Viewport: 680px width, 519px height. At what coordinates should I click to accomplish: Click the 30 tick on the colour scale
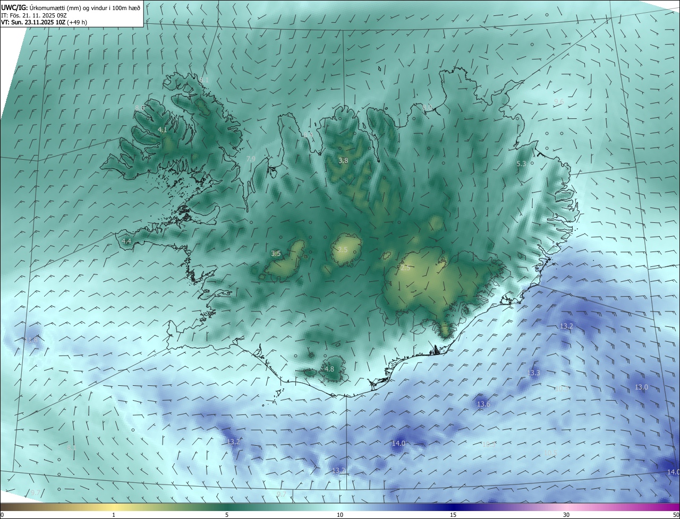tap(566, 515)
